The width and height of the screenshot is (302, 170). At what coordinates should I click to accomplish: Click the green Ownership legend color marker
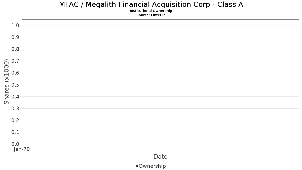[137, 166]
